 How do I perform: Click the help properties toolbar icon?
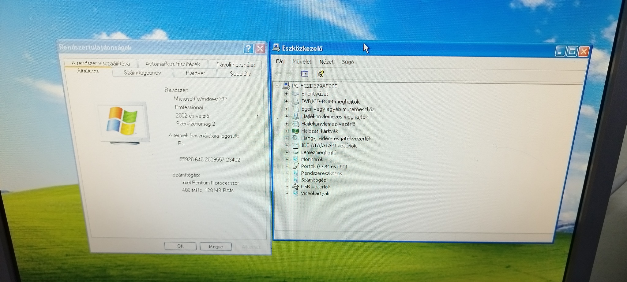(320, 73)
